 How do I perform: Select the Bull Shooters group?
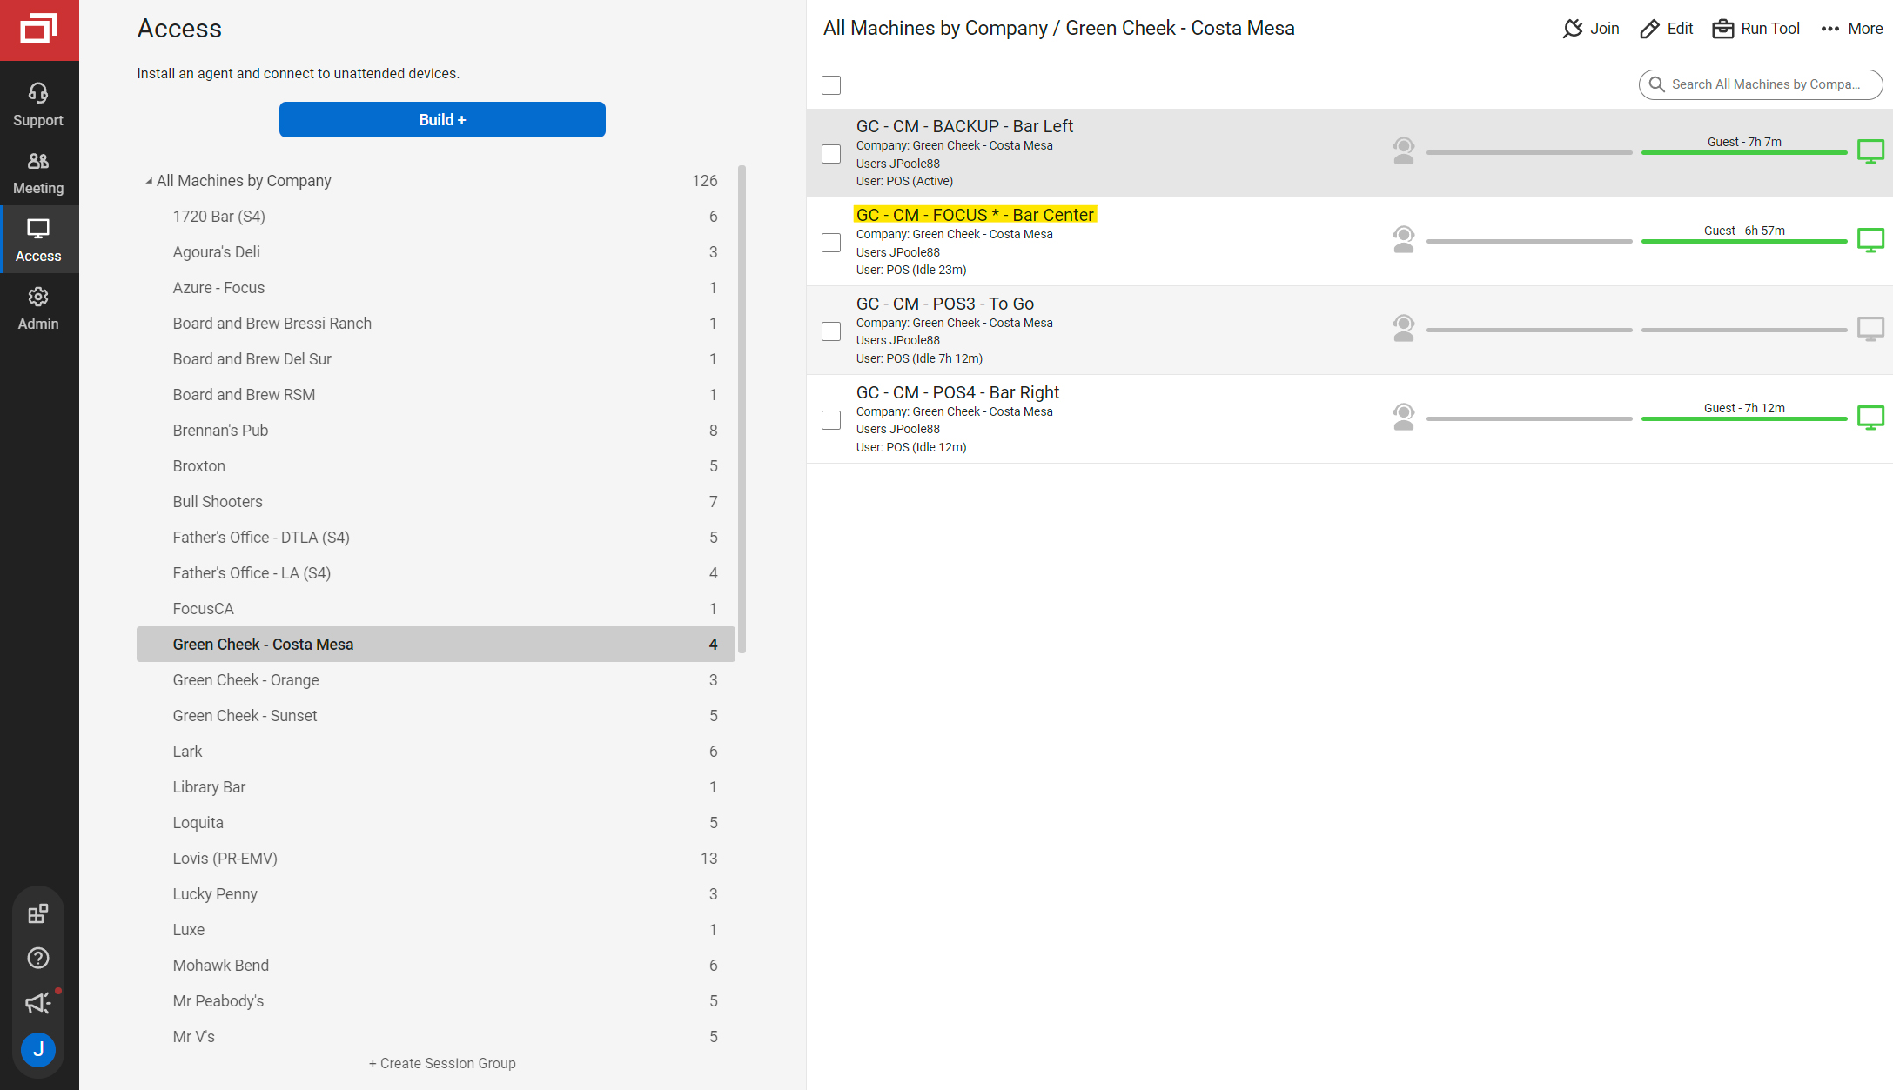(x=436, y=502)
